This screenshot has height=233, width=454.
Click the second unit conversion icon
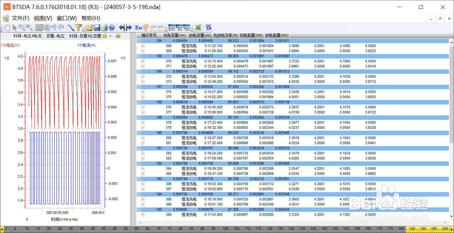pyautogui.click(x=161, y=28)
